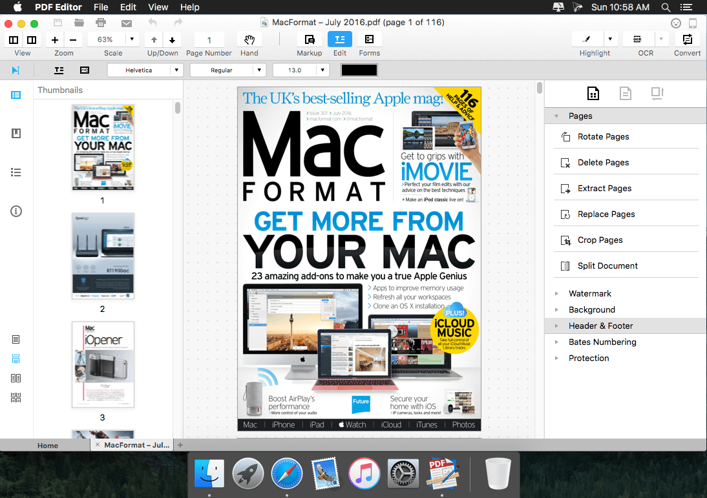Screen dimensions: 707x498
Task: Expand the Background section
Action: 556,309
